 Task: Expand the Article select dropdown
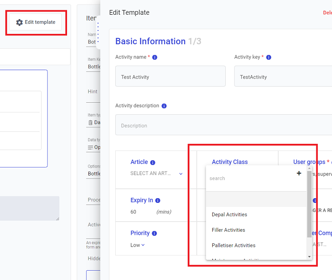point(181,174)
